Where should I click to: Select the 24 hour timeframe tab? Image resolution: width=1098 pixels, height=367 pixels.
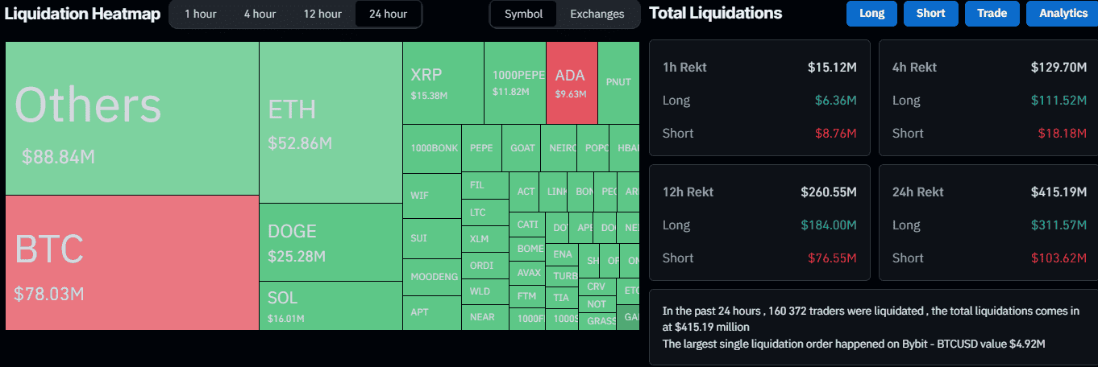point(388,14)
